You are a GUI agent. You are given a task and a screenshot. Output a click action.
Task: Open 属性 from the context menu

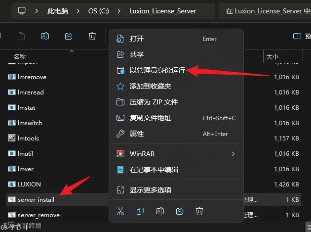(176, 134)
